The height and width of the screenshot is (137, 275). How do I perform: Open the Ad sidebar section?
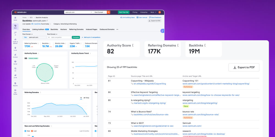pos(15,69)
